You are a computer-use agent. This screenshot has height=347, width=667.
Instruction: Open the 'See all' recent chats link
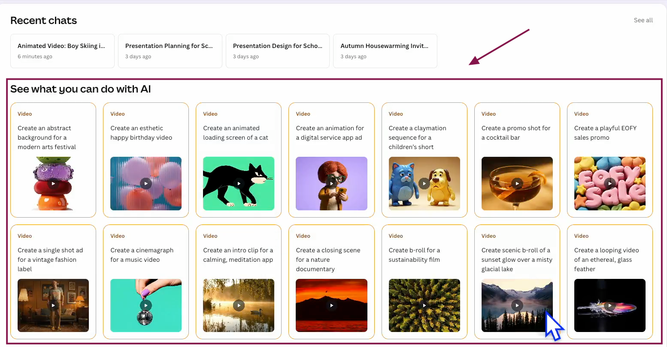click(x=643, y=20)
